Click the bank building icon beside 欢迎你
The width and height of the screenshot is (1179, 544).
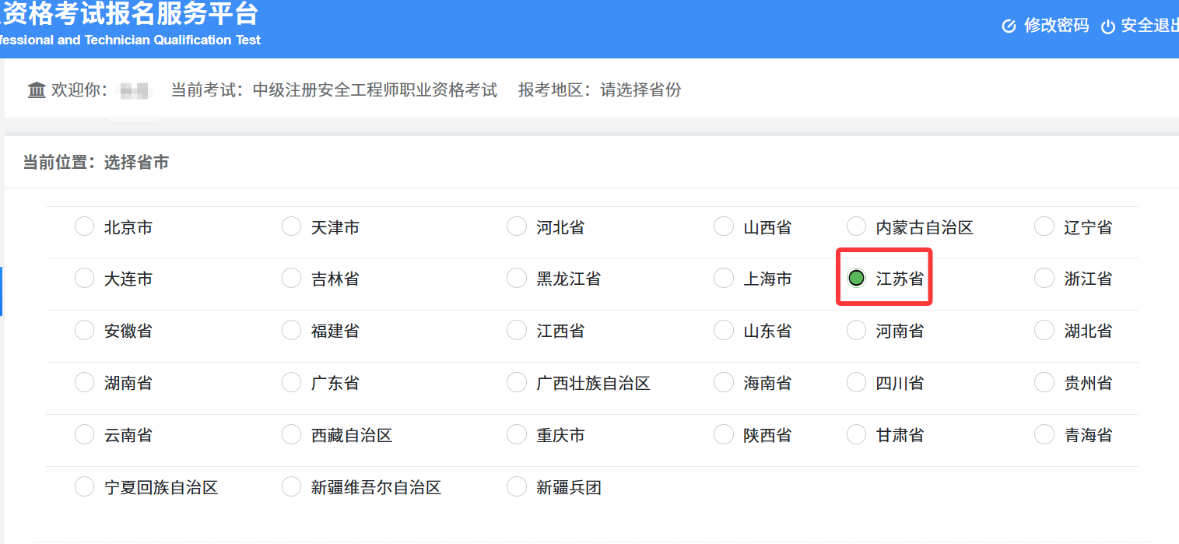click(x=37, y=89)
